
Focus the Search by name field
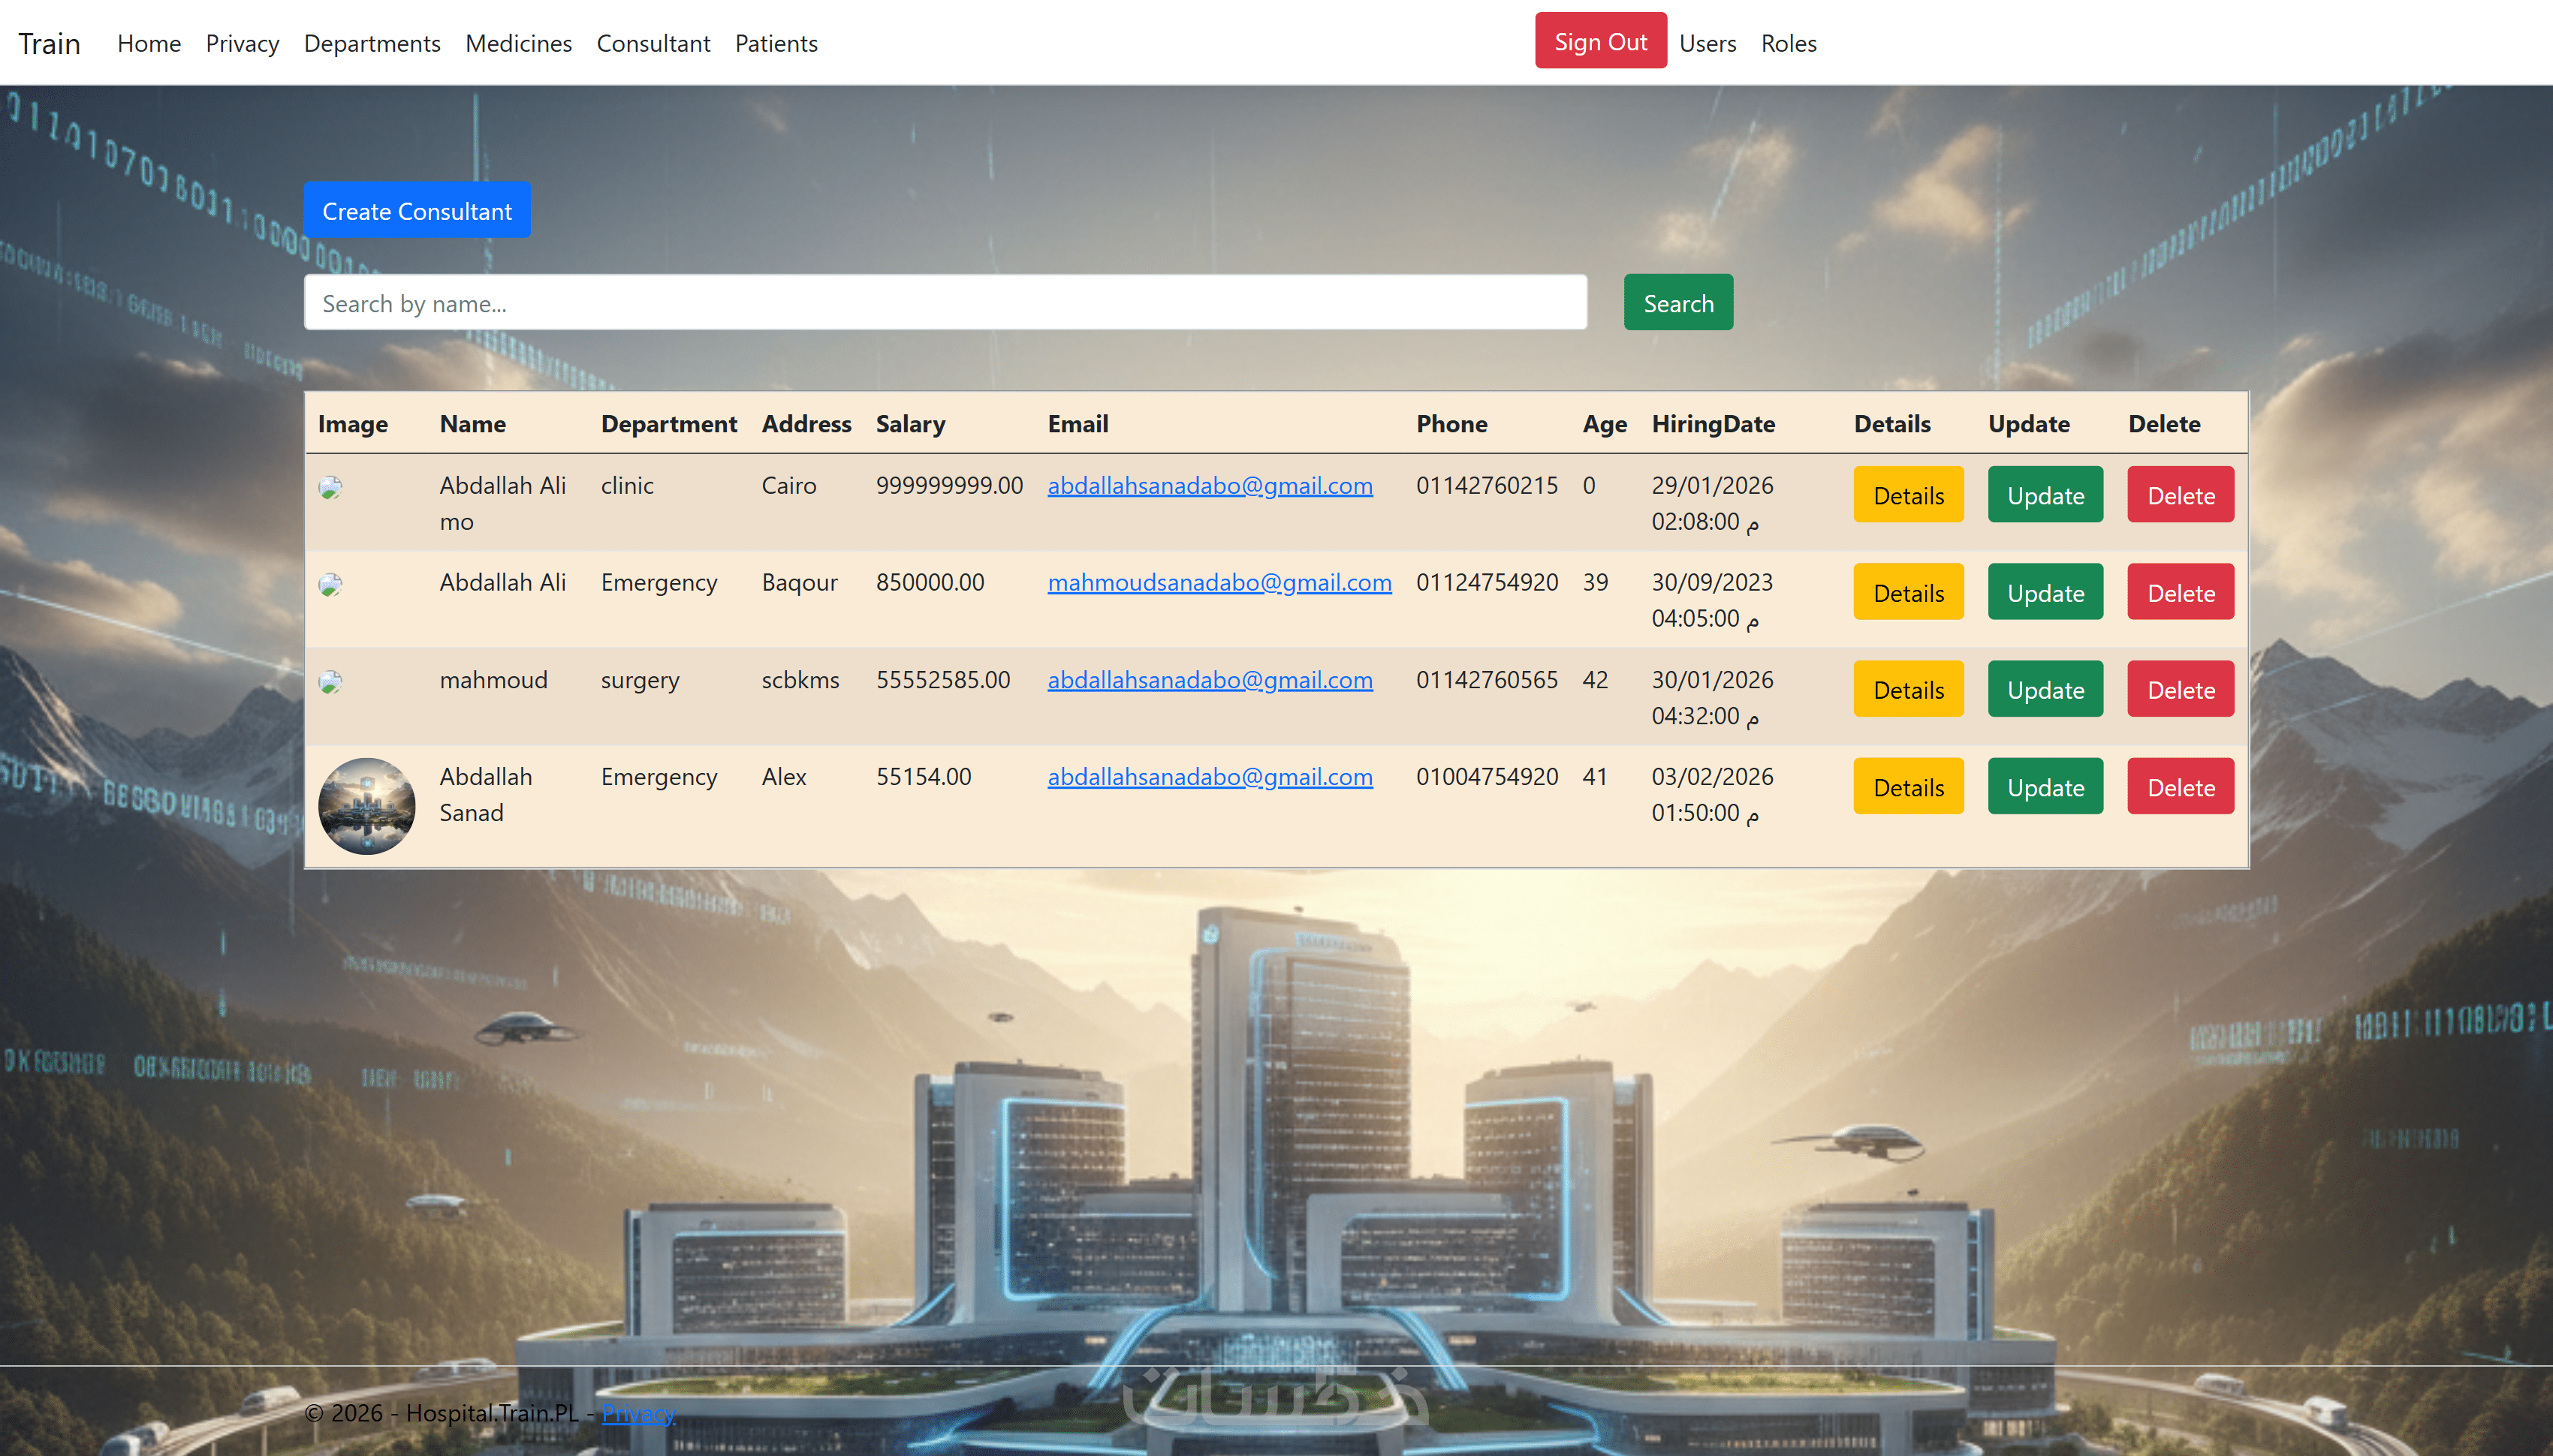[945, 303]
